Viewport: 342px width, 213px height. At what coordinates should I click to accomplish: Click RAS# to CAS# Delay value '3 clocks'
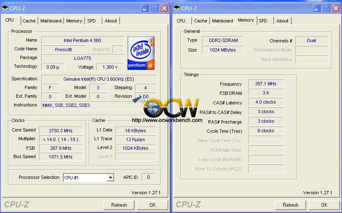point(266,111)
